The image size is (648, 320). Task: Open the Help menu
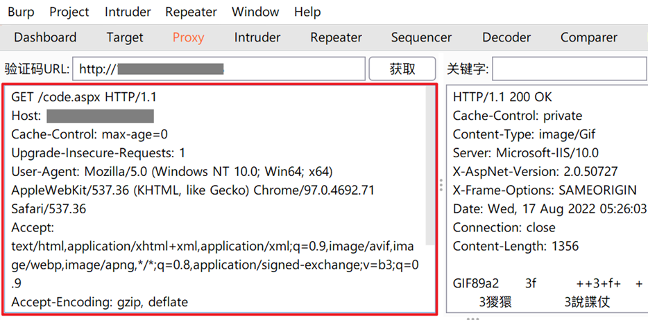pyautogui.click(x=307, y=12)
